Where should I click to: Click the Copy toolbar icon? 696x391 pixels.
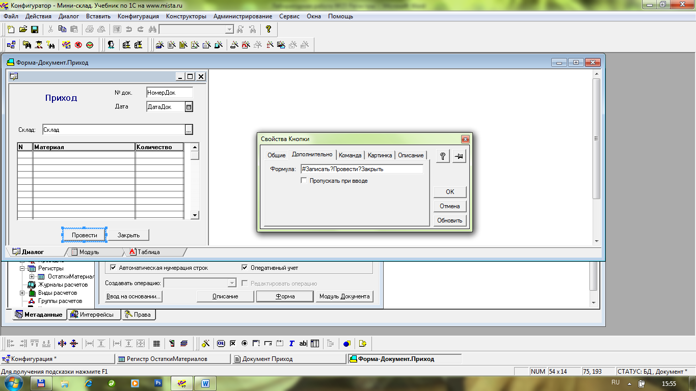(x=62, y=30)
